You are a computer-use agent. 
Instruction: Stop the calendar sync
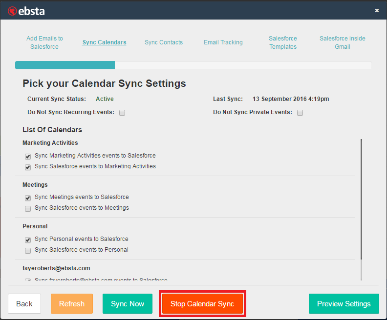pyautogui.click(x=202, y=304)
